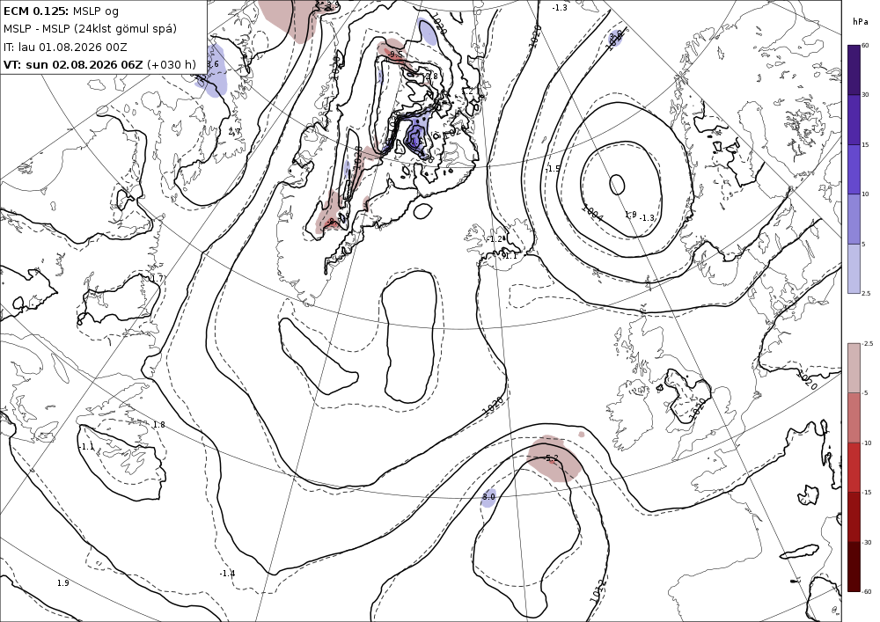Click the bright red -10 to -15 legend band
This screenshot has height=622, width=880.
(853, 467)
